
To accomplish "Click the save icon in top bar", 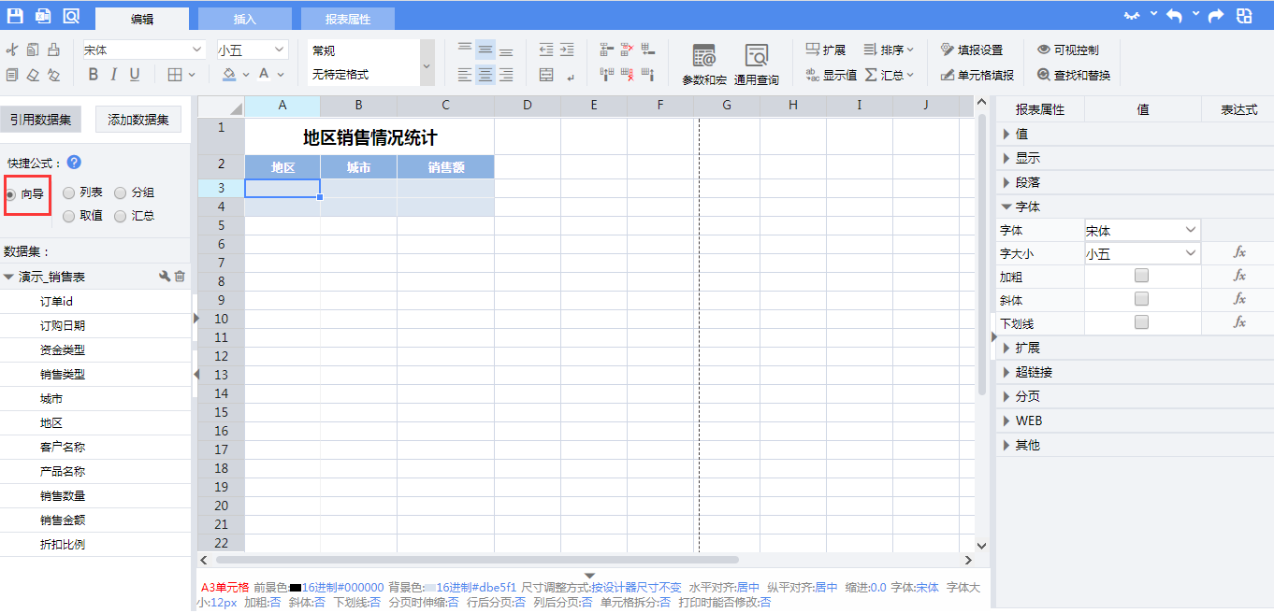I will click(15, 16).
